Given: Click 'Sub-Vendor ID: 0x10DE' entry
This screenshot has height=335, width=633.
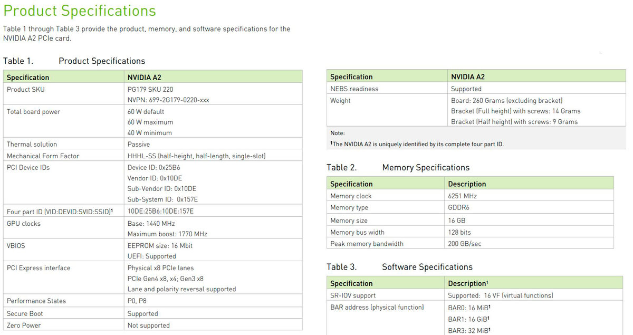Looking at the screenshot, I should pos(162,189).
